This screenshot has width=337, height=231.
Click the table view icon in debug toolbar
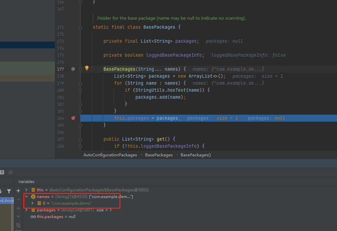tap(2, 172)
